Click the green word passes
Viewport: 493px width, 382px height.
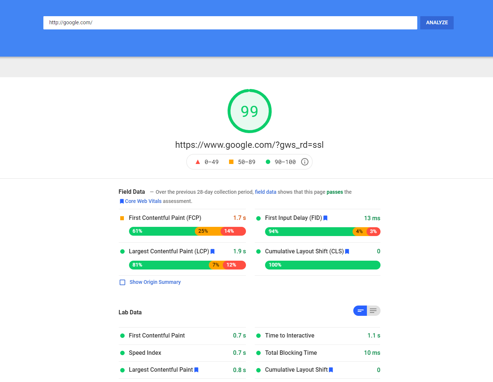coord(335,192)
